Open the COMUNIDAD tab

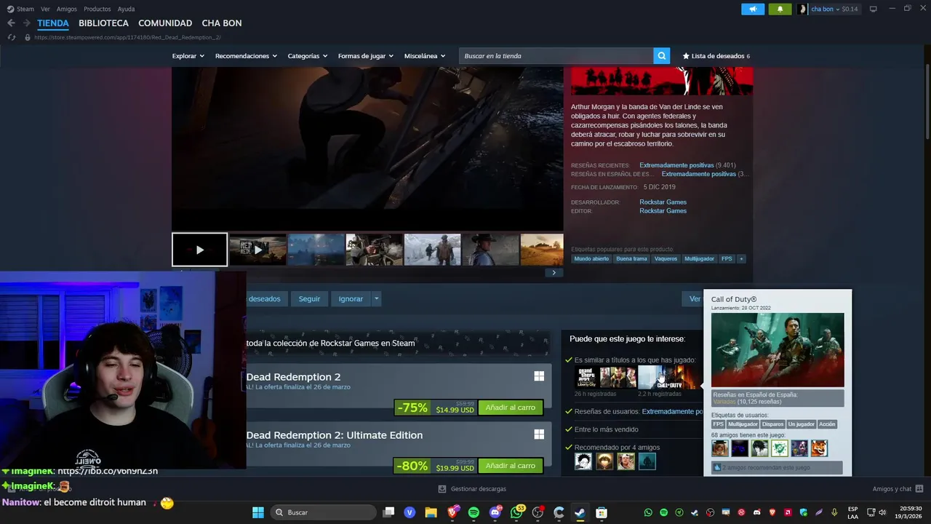pos(165,23)
